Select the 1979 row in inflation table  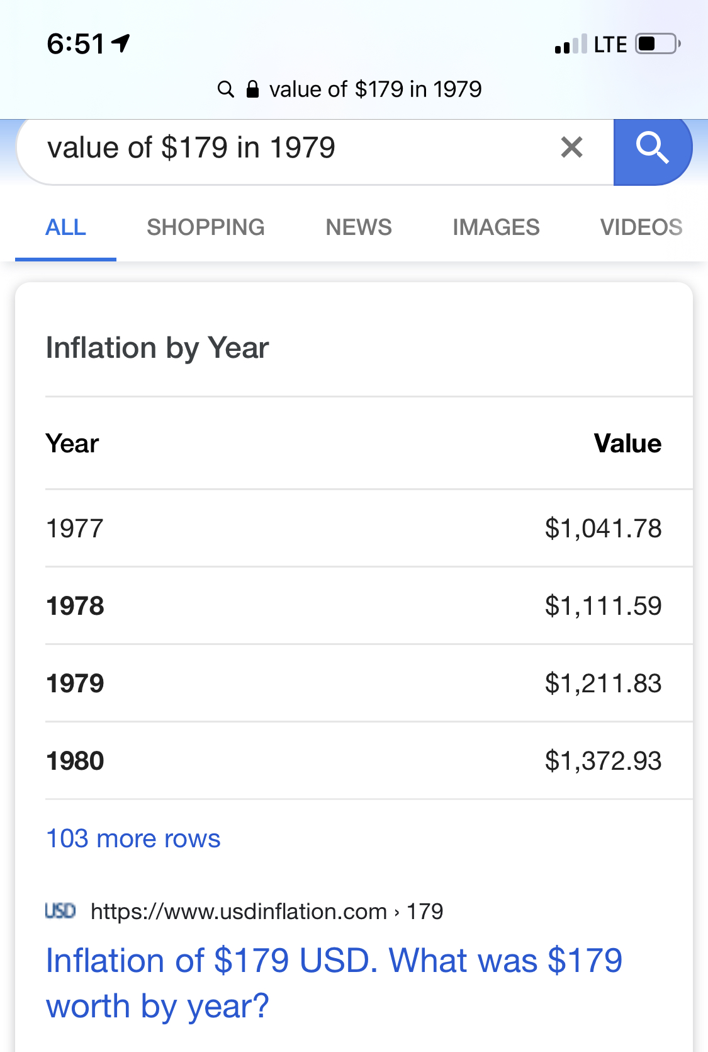tap(354, 683)
